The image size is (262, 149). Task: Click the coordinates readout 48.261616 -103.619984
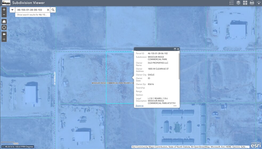(x=19, y=147)
